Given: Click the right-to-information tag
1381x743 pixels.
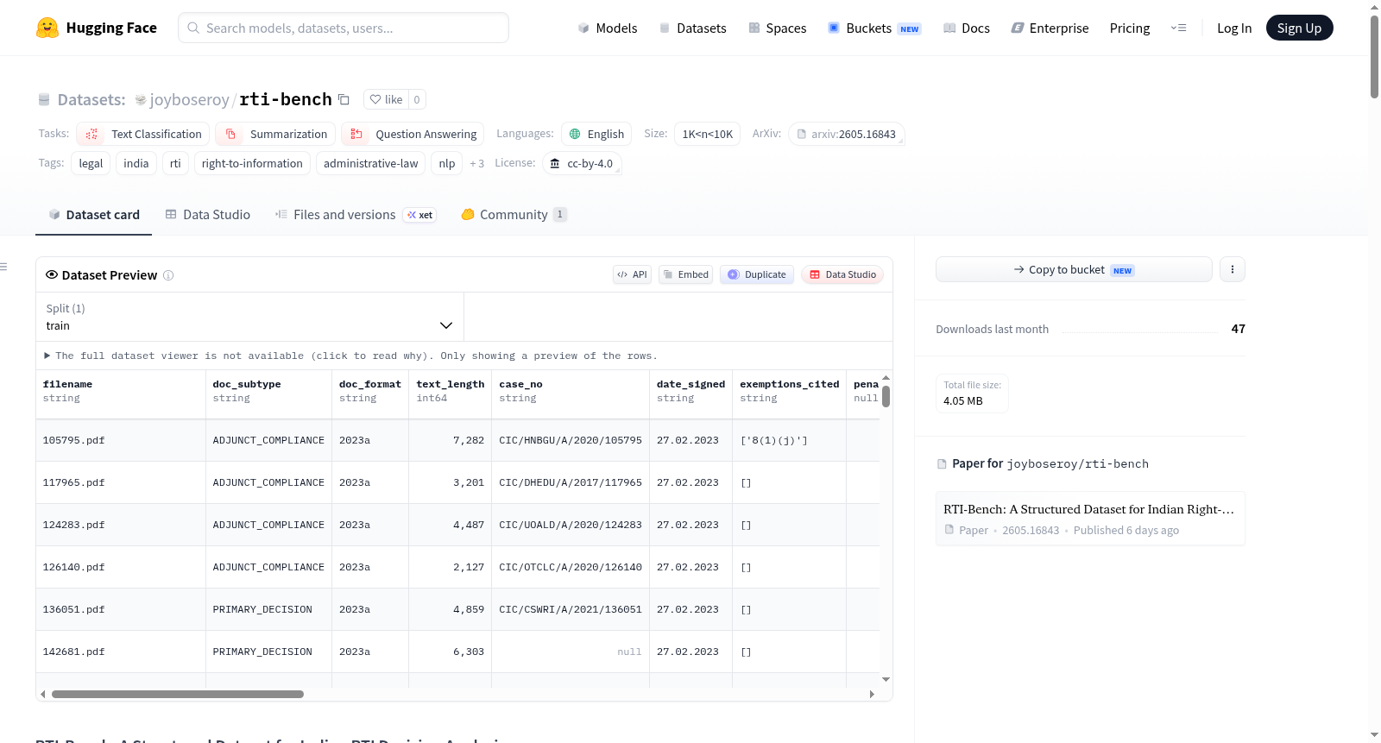Looking at the screenshot, I should 252,163.
